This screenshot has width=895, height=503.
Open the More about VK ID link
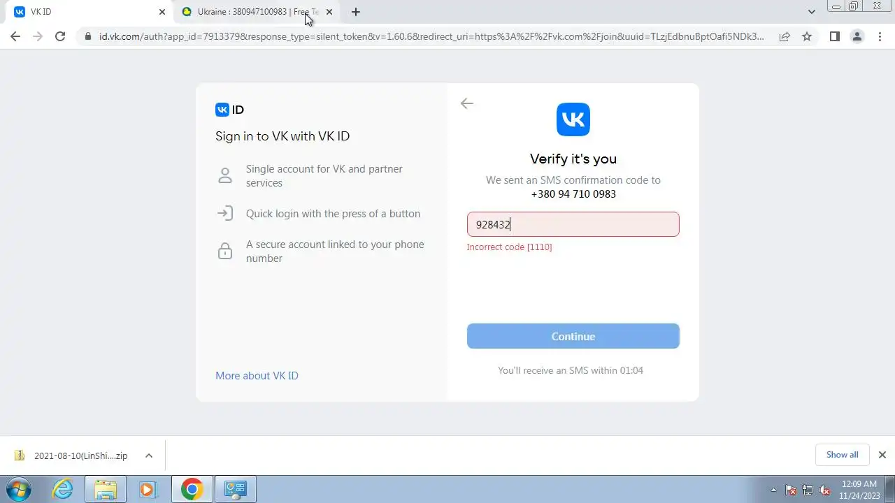(x=257, y=376)
